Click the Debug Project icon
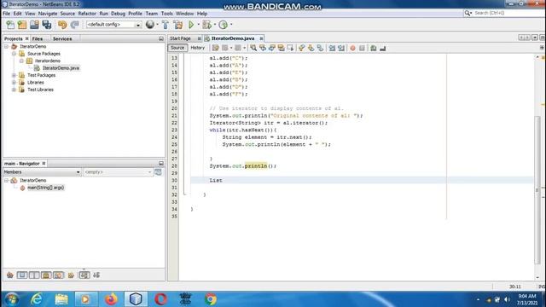 pyautogui.click(x=206, y=25)
